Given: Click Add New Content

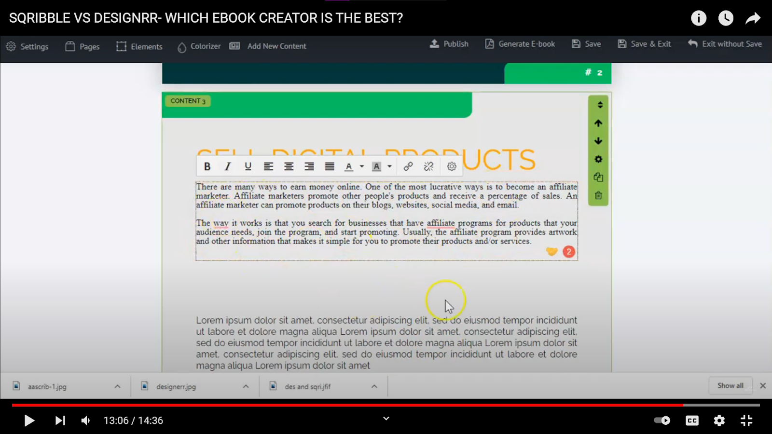Looking at the screenshot, I should (x=268, y=46).
